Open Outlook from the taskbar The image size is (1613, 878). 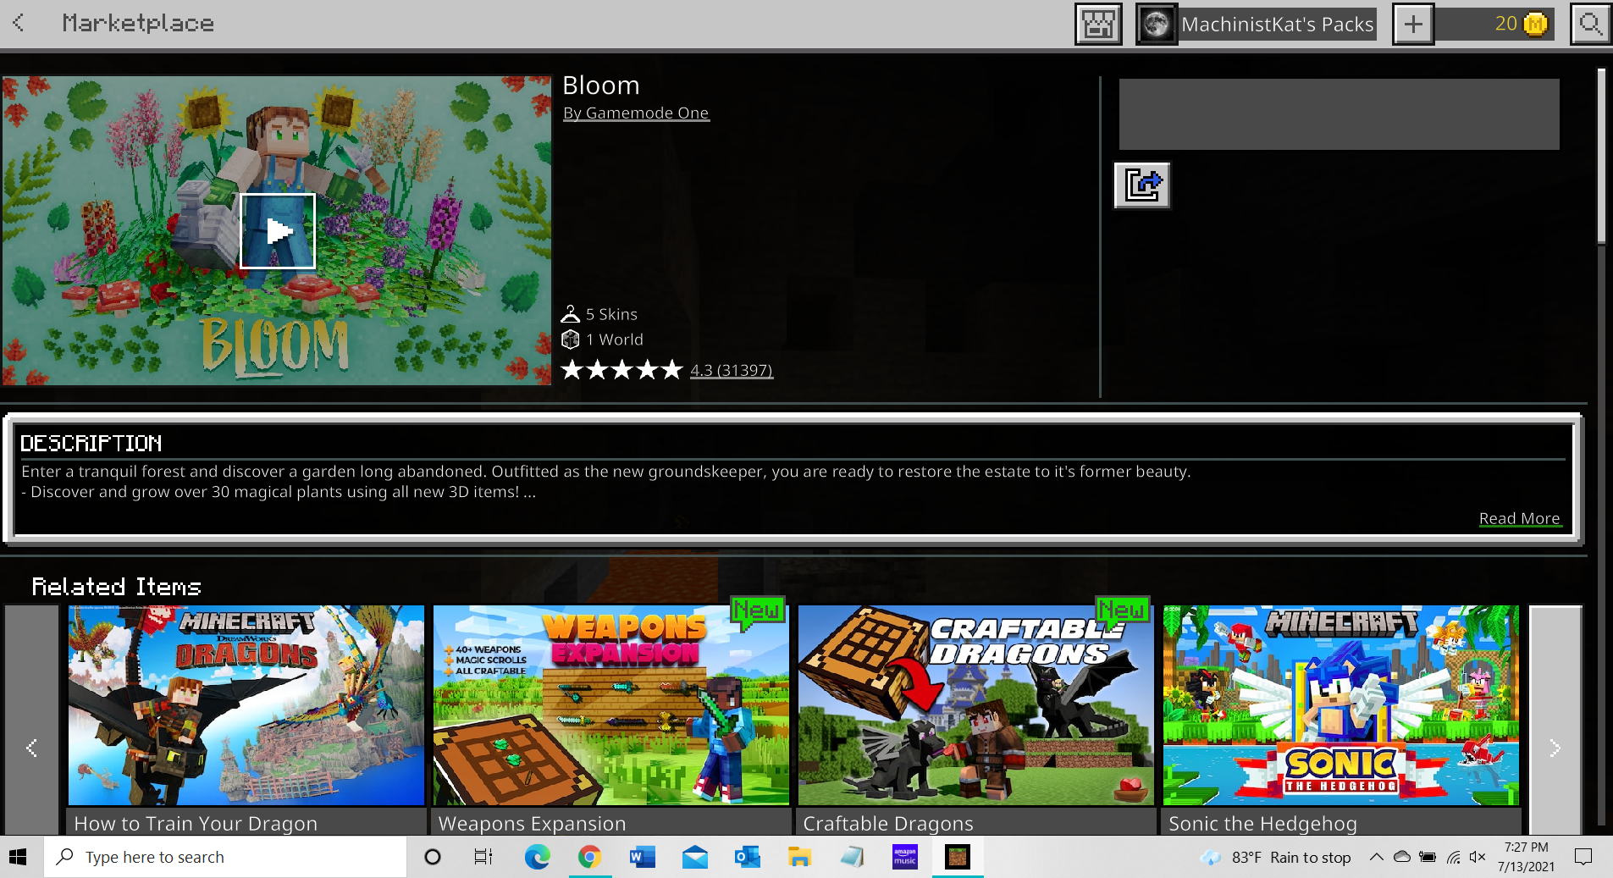(747, 857)
